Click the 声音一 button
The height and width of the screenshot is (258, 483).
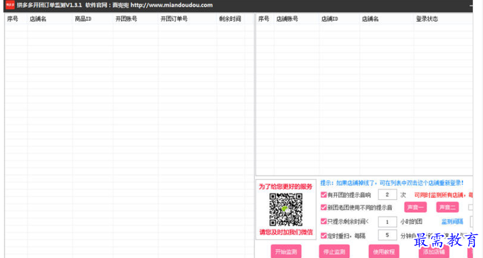point(415,207)
